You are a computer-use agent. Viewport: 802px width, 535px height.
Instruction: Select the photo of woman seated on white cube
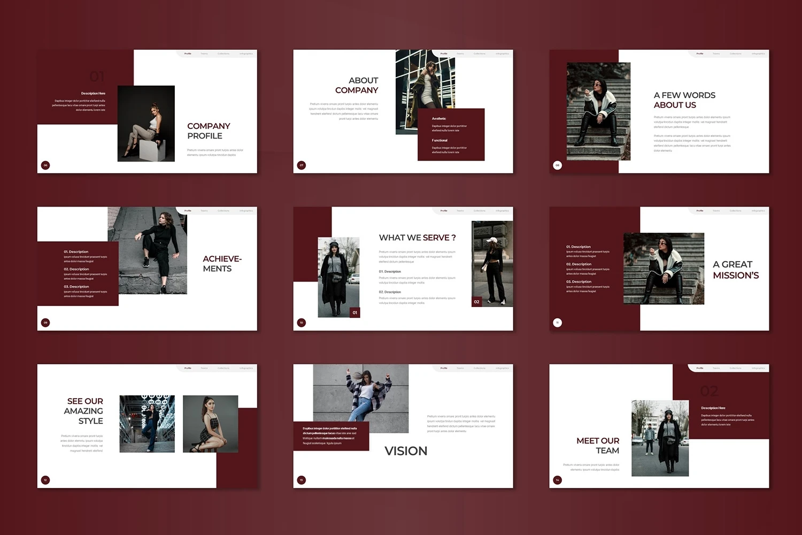[146, 124]
